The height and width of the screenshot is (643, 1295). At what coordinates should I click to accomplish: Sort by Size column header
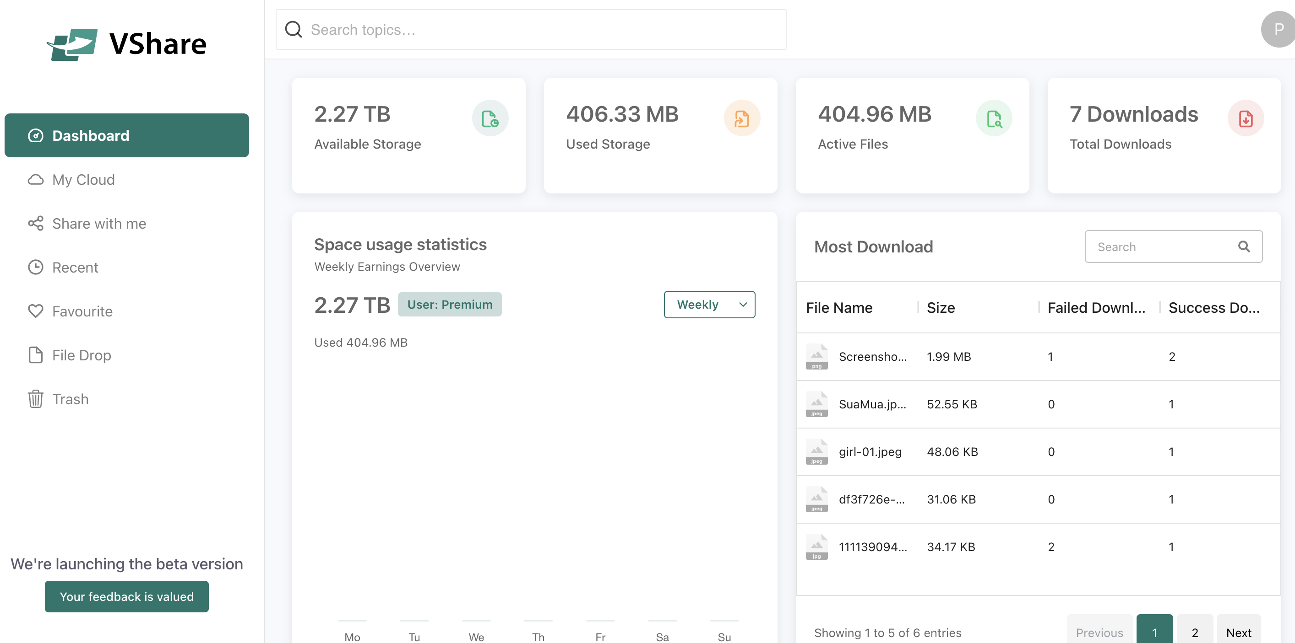pos(941,308)
